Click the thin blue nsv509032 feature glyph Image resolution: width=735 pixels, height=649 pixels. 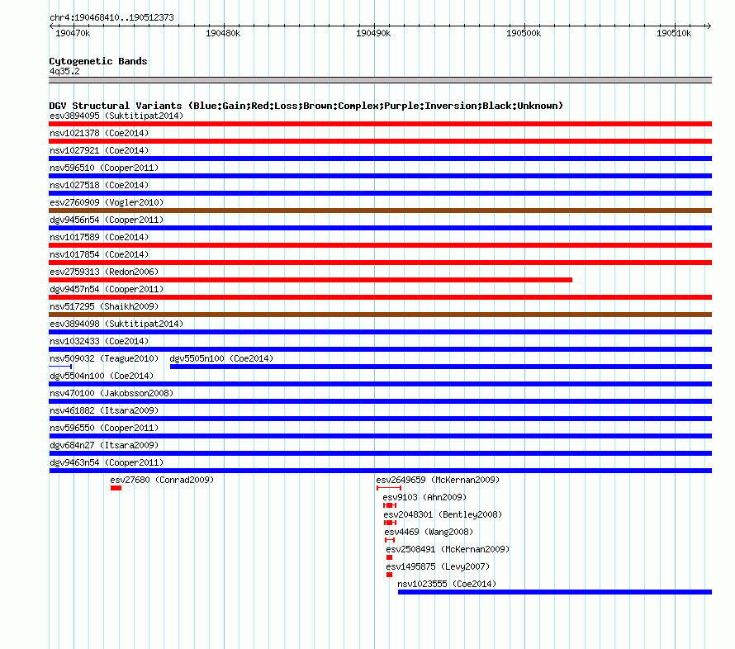[x=60, y=367]
